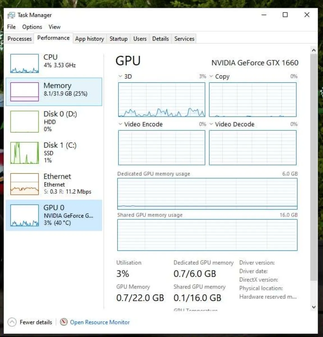
Task: Select the Ethernet throughput mini graph
Action: point(24,184)
